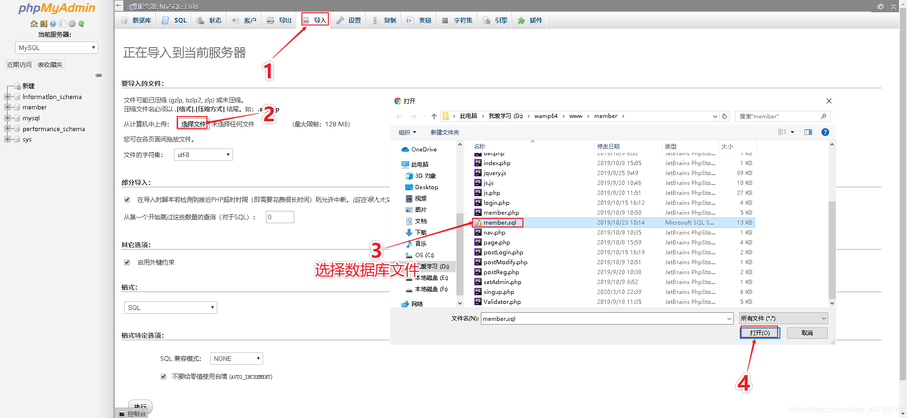Open the MySQL documentation pages icon
The image size is (907, 418).
[x=62, y=24]
